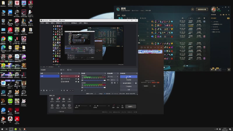Open File menu in OBS menu bar
Image resolution: width=233 pixels, height=131 pixels.
coord(42,23)
